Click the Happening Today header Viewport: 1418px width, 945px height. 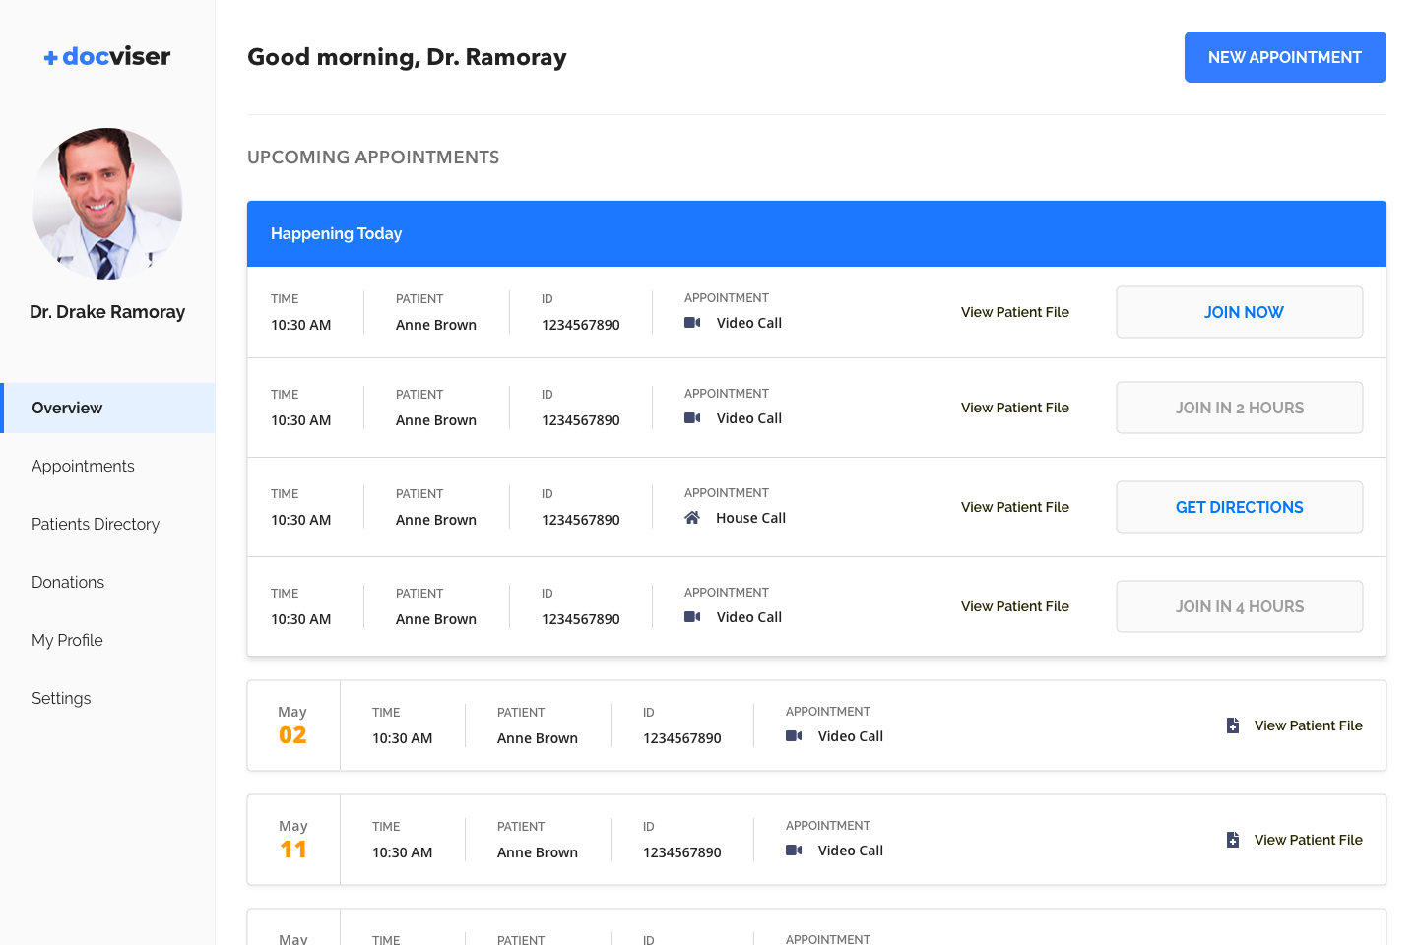(x=816, y=233)
